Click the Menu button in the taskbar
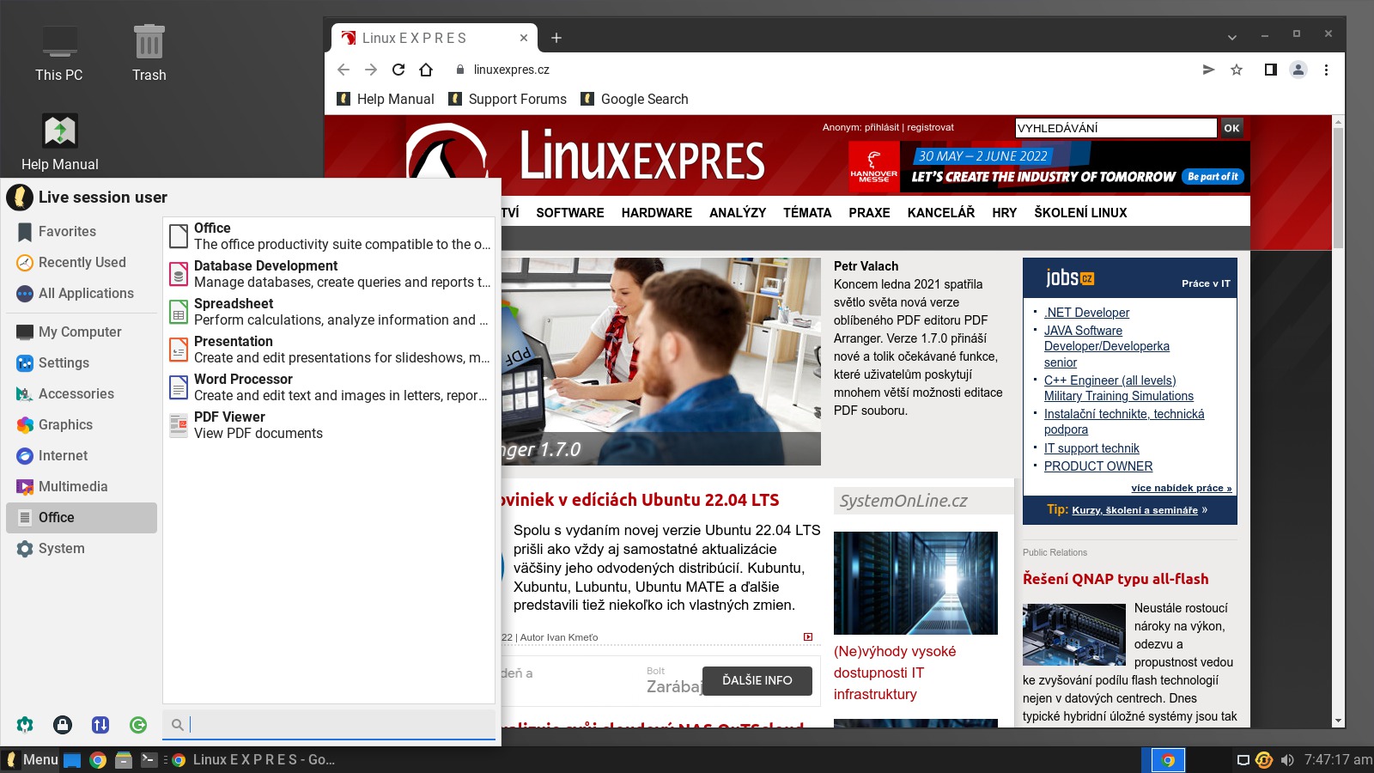The width and height of the screenshot is (1374, 773). coord(31,760)
